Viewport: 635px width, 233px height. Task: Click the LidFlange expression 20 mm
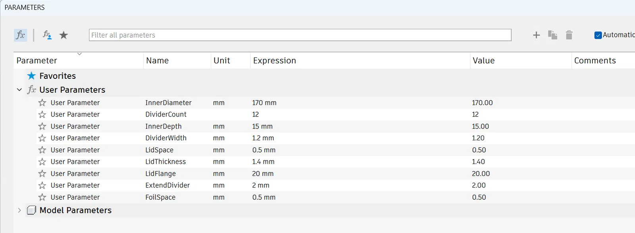(x=263, y=174)
